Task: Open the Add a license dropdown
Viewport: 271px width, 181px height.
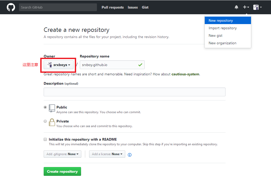Action: tap(107, 154)
